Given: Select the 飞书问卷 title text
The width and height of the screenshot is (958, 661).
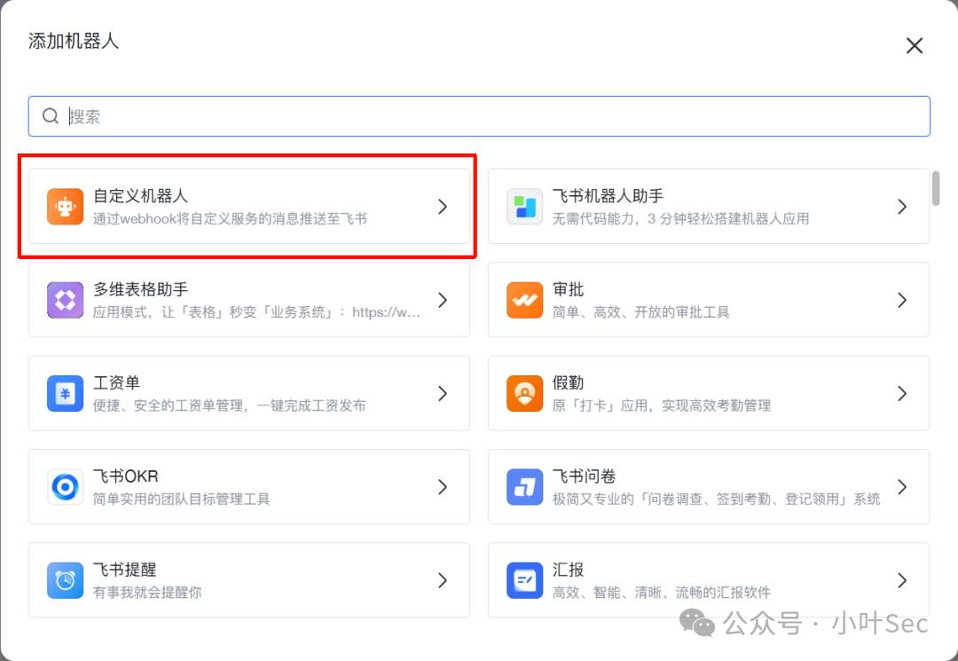Looking at the screenshot, I should (584, 476).
